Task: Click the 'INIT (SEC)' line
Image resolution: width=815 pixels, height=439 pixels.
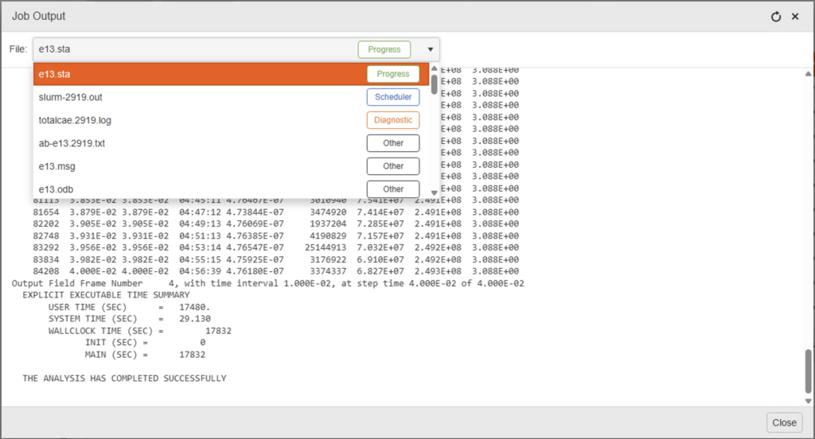Action: pos(145,343)
